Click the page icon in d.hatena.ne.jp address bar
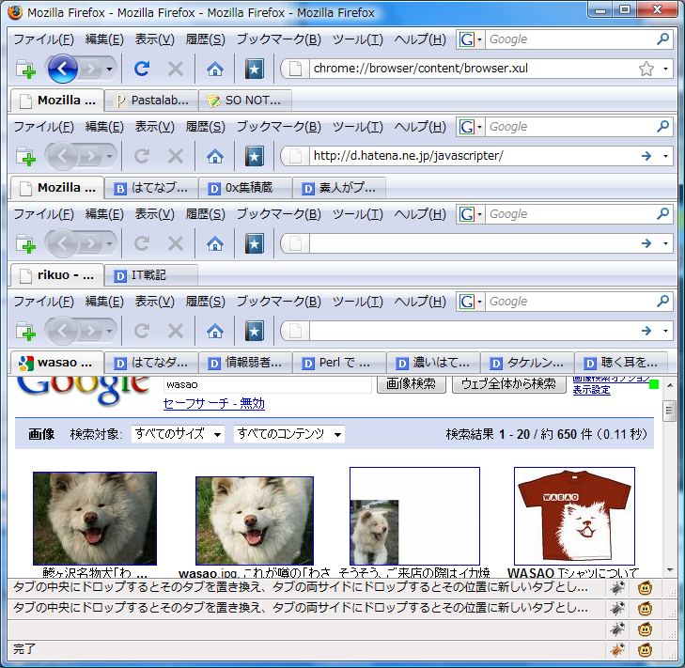This screenshot has height=668, width=685. (296, 156)
